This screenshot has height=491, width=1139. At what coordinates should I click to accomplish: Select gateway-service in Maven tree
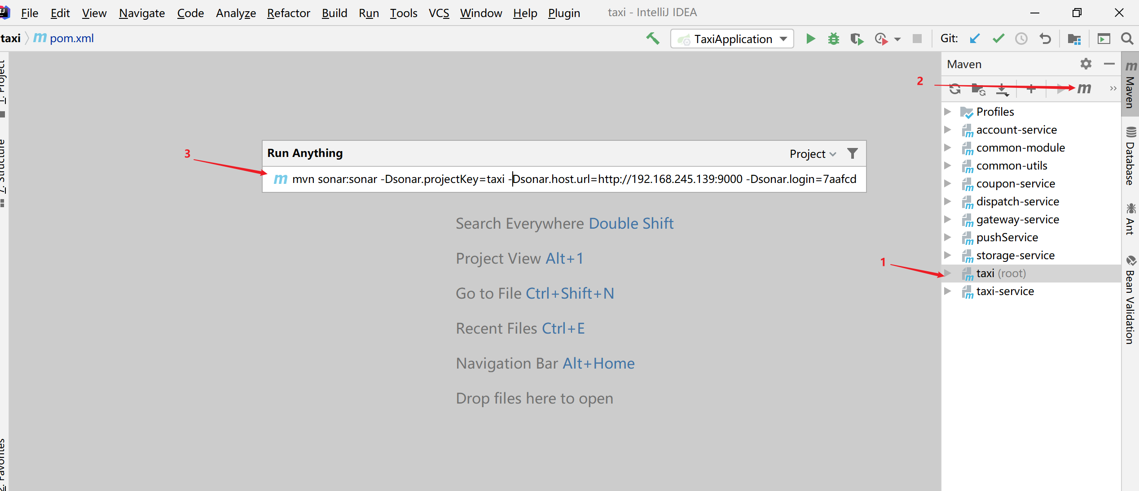tap(1017, 219)
